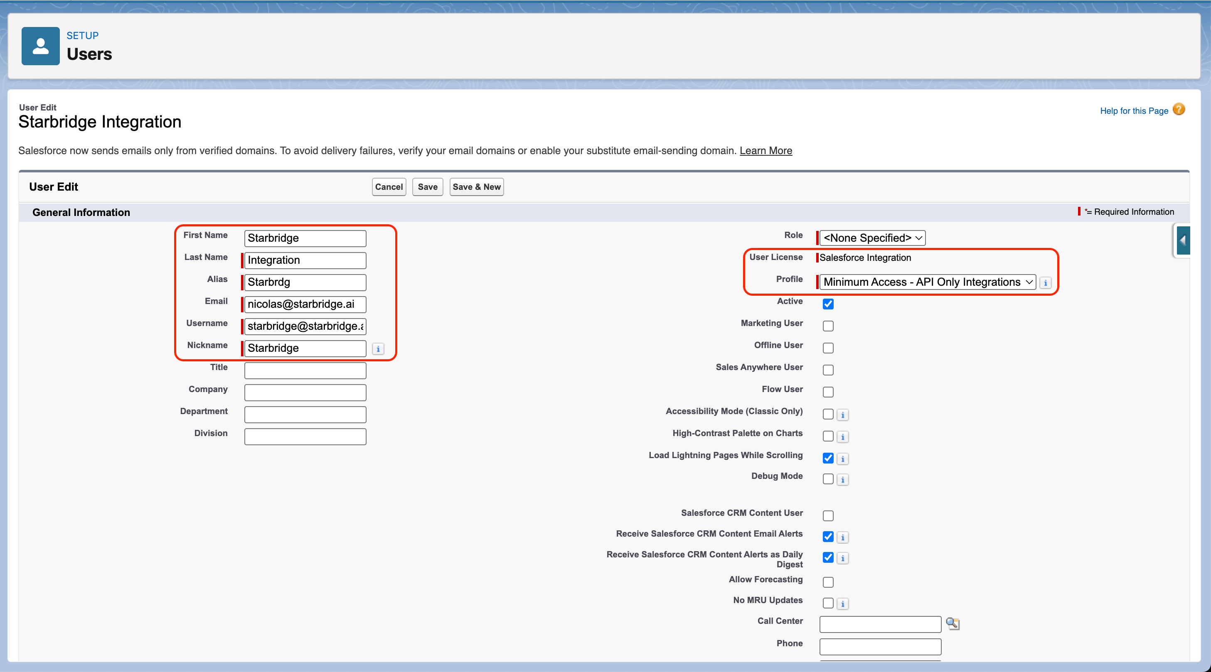Viewport: 1211px width, 672px height.
Task: Click the General Information section header
Action: (x=81, y=212)
